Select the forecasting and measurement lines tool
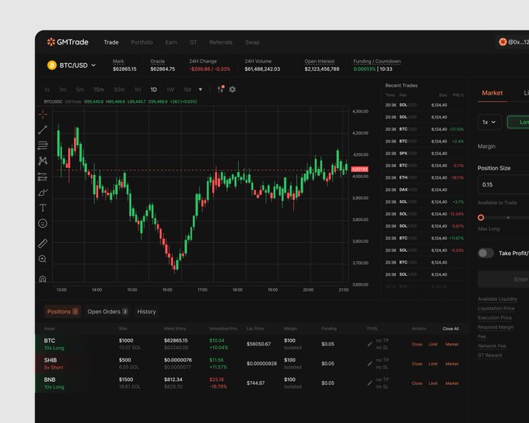 click(x=43, y=177)
